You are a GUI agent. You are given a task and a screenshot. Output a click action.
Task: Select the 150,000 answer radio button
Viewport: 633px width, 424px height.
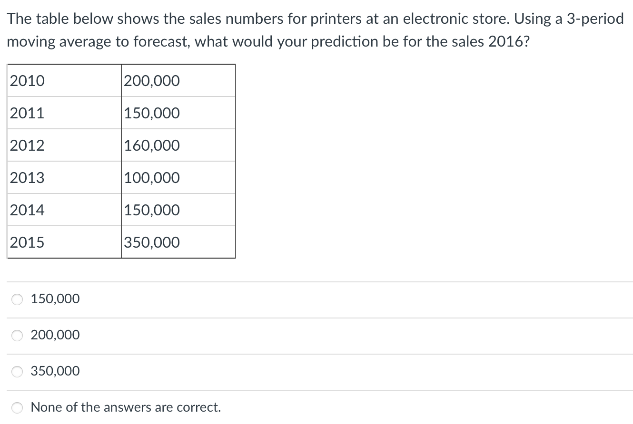(x=18, y=299)
